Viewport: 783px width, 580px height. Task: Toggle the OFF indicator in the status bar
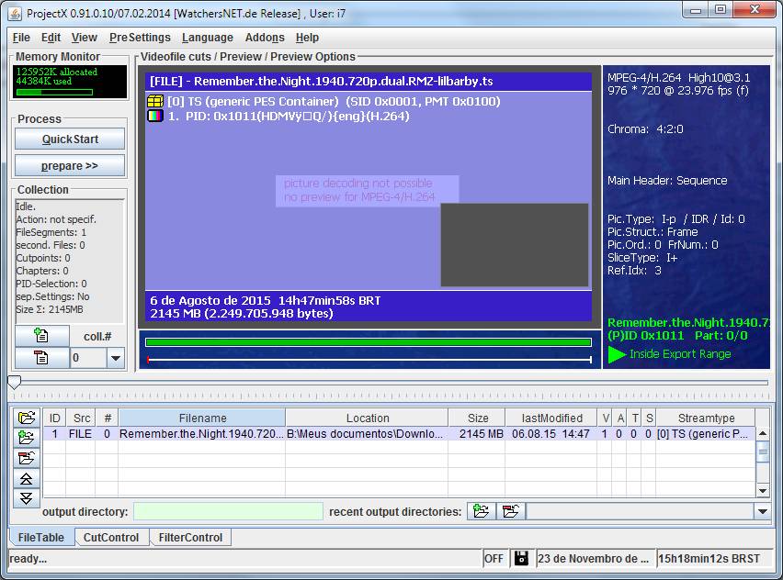click(494, 559)
